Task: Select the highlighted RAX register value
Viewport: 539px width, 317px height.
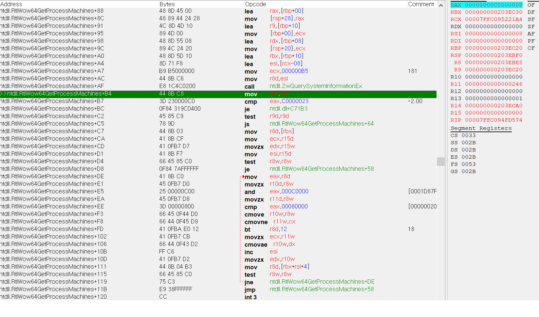Action: (x=493, y=5)
